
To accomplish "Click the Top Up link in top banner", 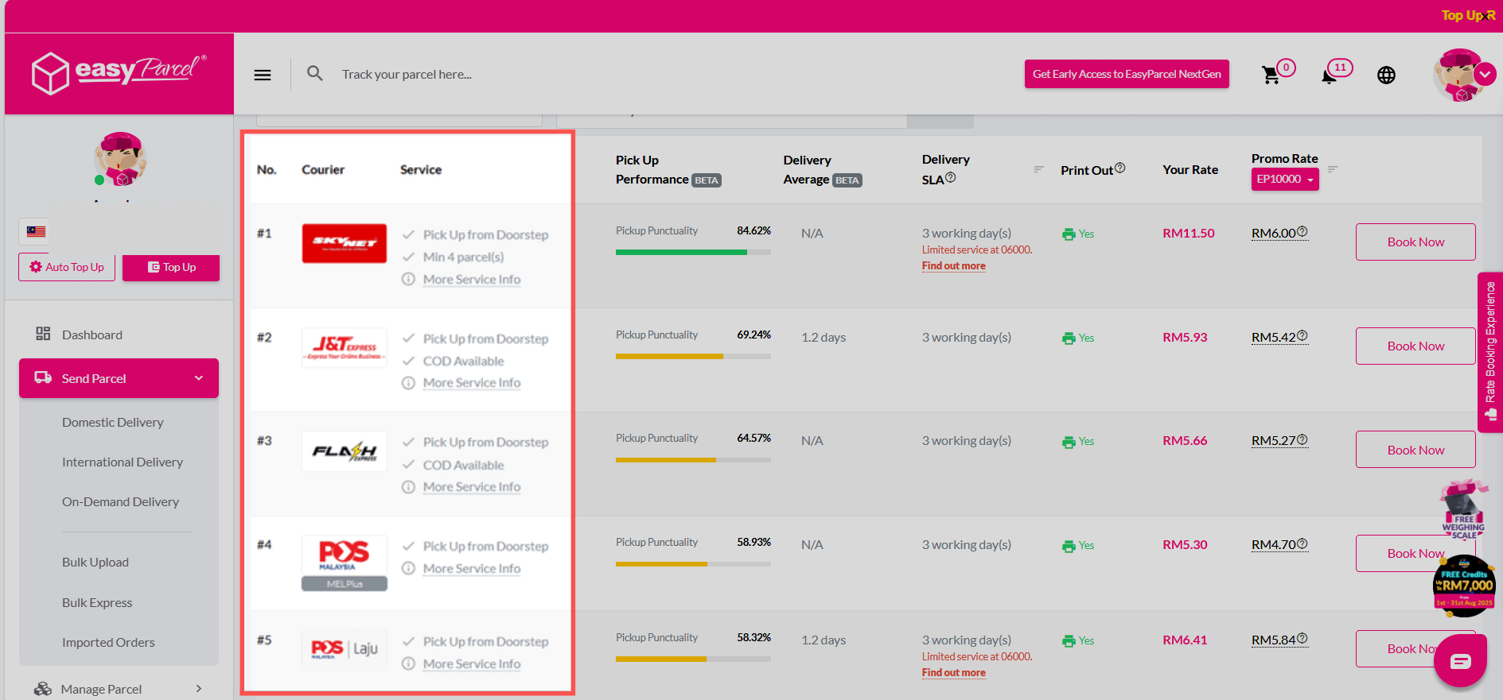I will coord(1467,15).
